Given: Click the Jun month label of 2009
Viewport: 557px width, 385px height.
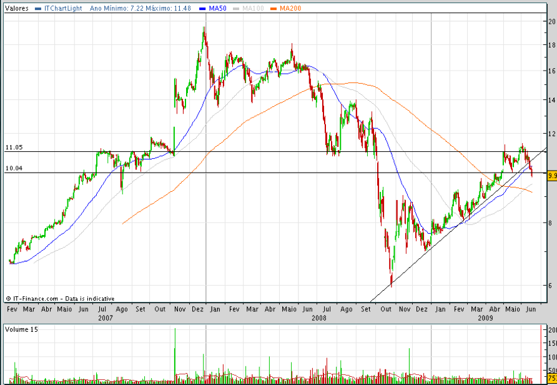Looking at the screenshot, I should pos(530,309).
